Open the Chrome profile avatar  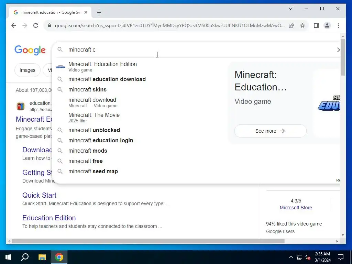tap(327, 25)
